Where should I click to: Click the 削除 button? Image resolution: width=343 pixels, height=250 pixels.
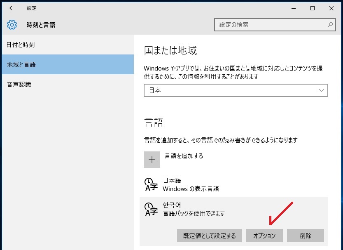pos(306,236)
